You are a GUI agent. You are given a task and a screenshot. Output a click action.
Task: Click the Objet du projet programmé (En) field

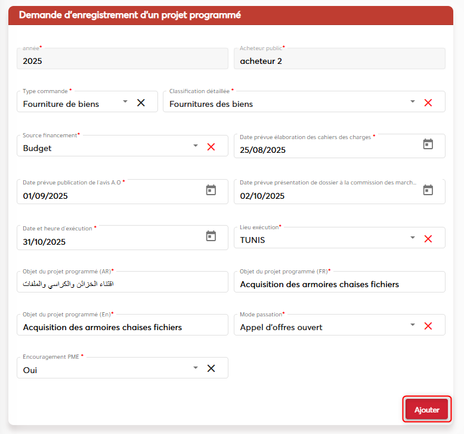[x=122, y=327]
